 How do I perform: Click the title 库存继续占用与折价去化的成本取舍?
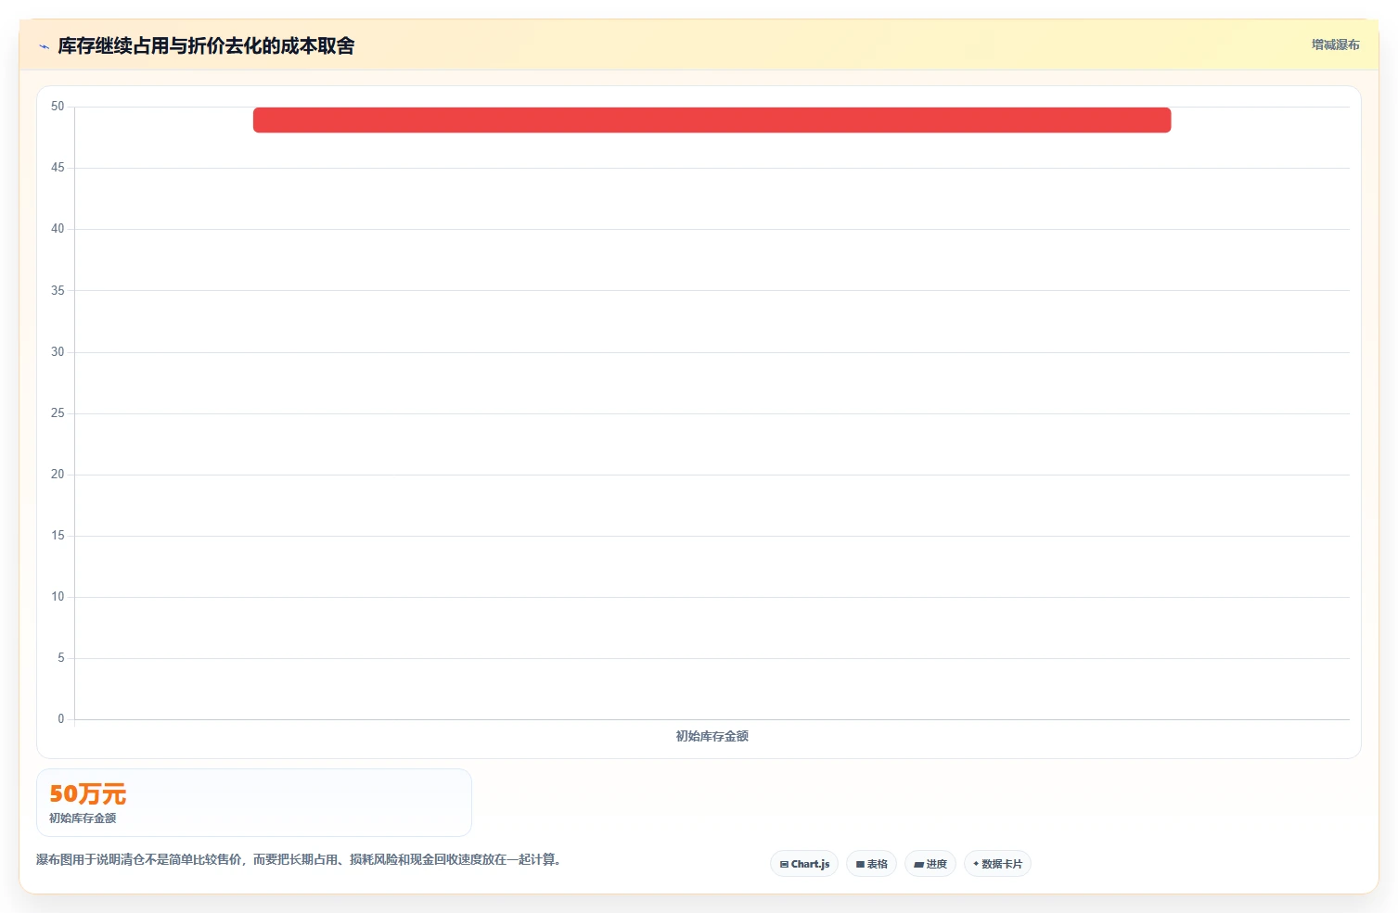pos(206,45)
